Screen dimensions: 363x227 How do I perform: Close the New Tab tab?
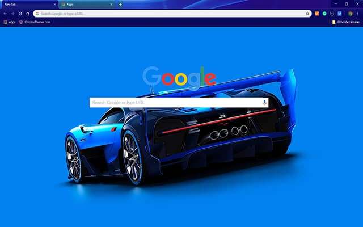pyautogui.click(x=55, y=5)
